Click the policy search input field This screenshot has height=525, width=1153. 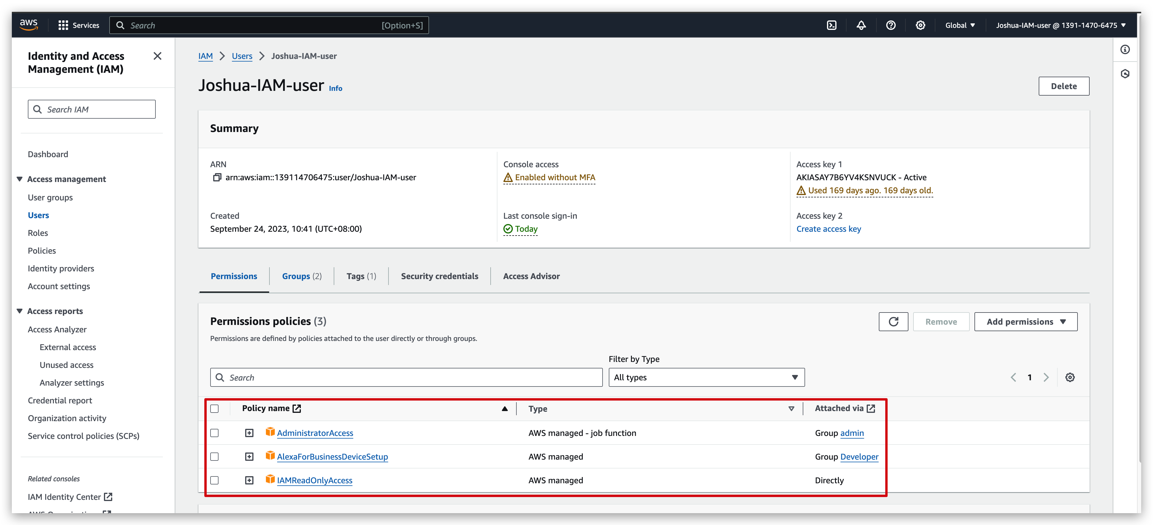[406, 377]
